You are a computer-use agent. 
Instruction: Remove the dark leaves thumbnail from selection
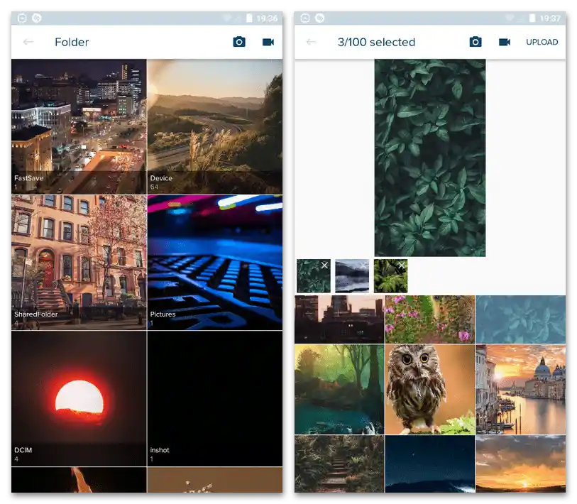point(324,265)
